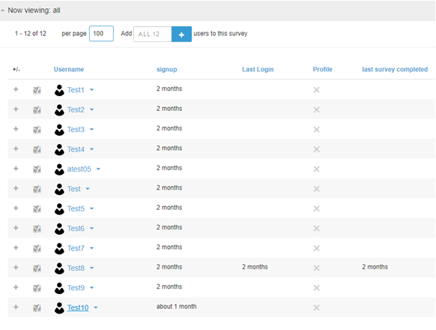The height and width of the screenshot is (330, 436).
Task: Add atest05 using its plus icon
Action: point(16,169)
